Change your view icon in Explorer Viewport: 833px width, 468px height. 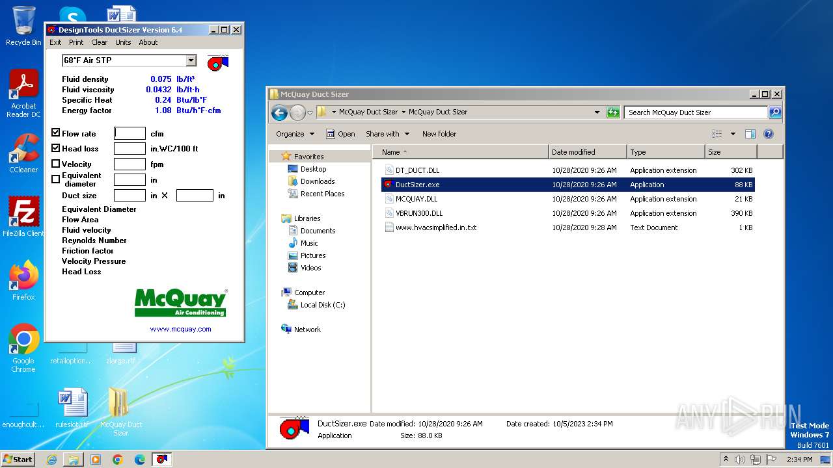tap(717, 134)
